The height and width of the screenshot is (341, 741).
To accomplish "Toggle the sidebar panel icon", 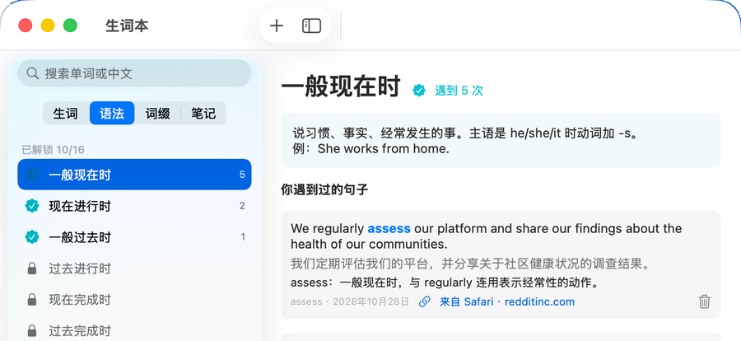I will click(x=311, y=26).
